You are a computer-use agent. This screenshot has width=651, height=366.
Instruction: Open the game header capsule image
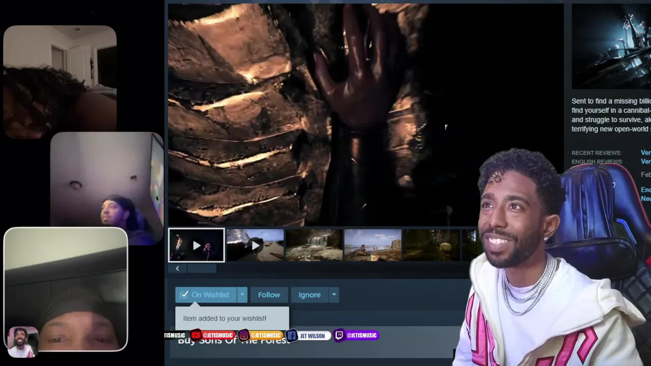[611, 47]
